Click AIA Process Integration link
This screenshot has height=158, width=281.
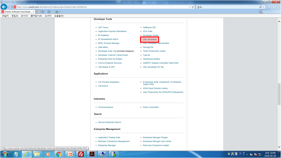pos(109,82)
